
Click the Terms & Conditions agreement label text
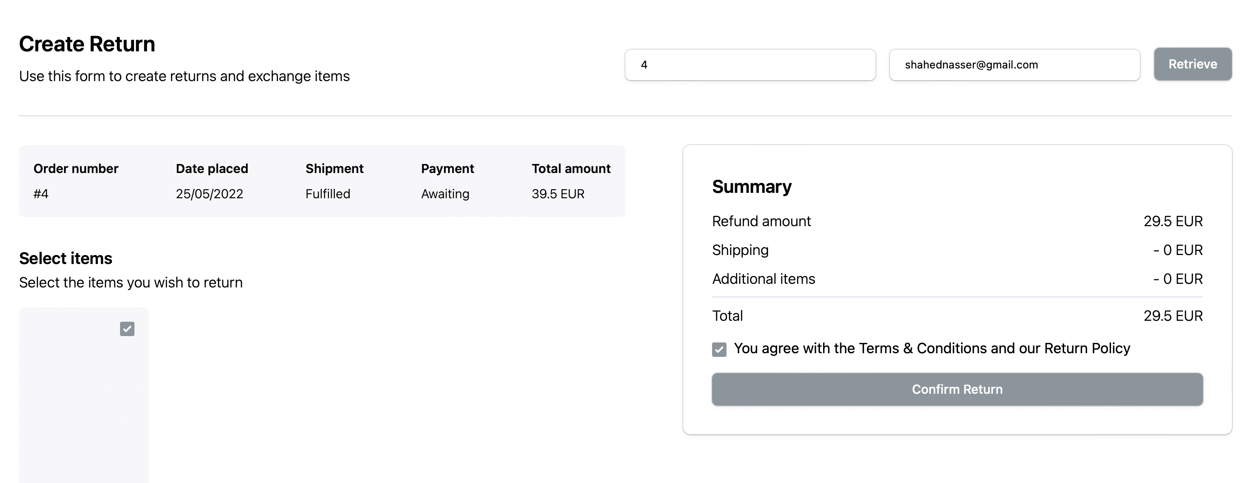click(931, 348)
